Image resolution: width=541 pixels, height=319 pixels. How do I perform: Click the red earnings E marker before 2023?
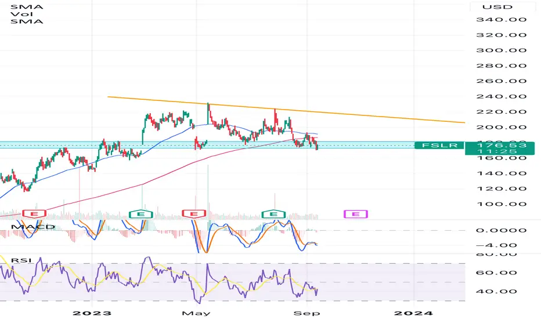34,214
